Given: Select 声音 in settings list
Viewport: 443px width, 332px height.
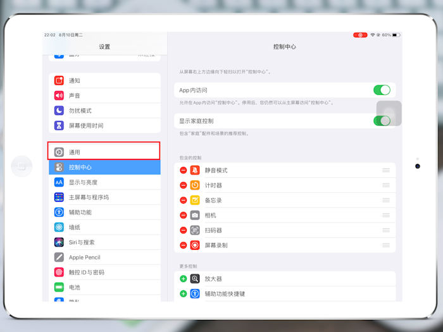Looking at the screenshot, I should (x=104, y=95).
